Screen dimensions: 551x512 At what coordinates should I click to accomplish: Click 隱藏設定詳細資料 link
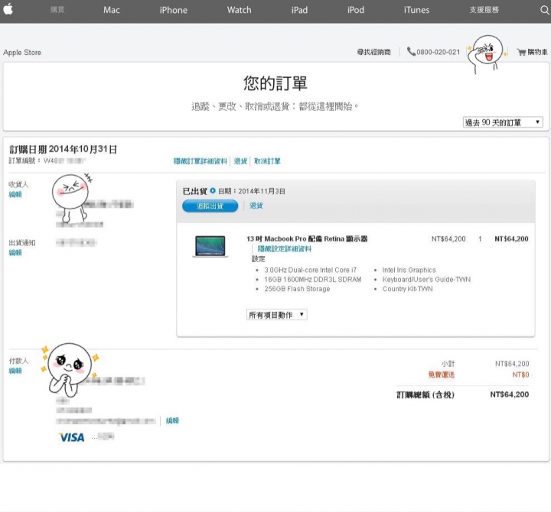pos(284,249)
